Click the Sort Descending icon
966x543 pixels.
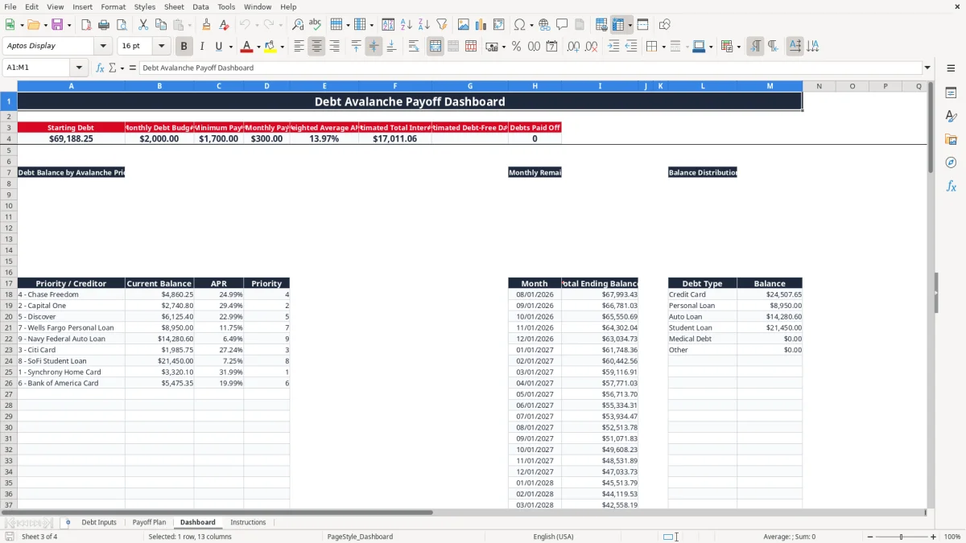424,25
